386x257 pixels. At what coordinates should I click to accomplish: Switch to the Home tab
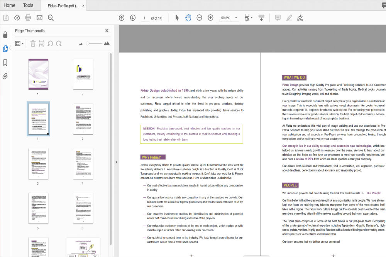[9, 5]
